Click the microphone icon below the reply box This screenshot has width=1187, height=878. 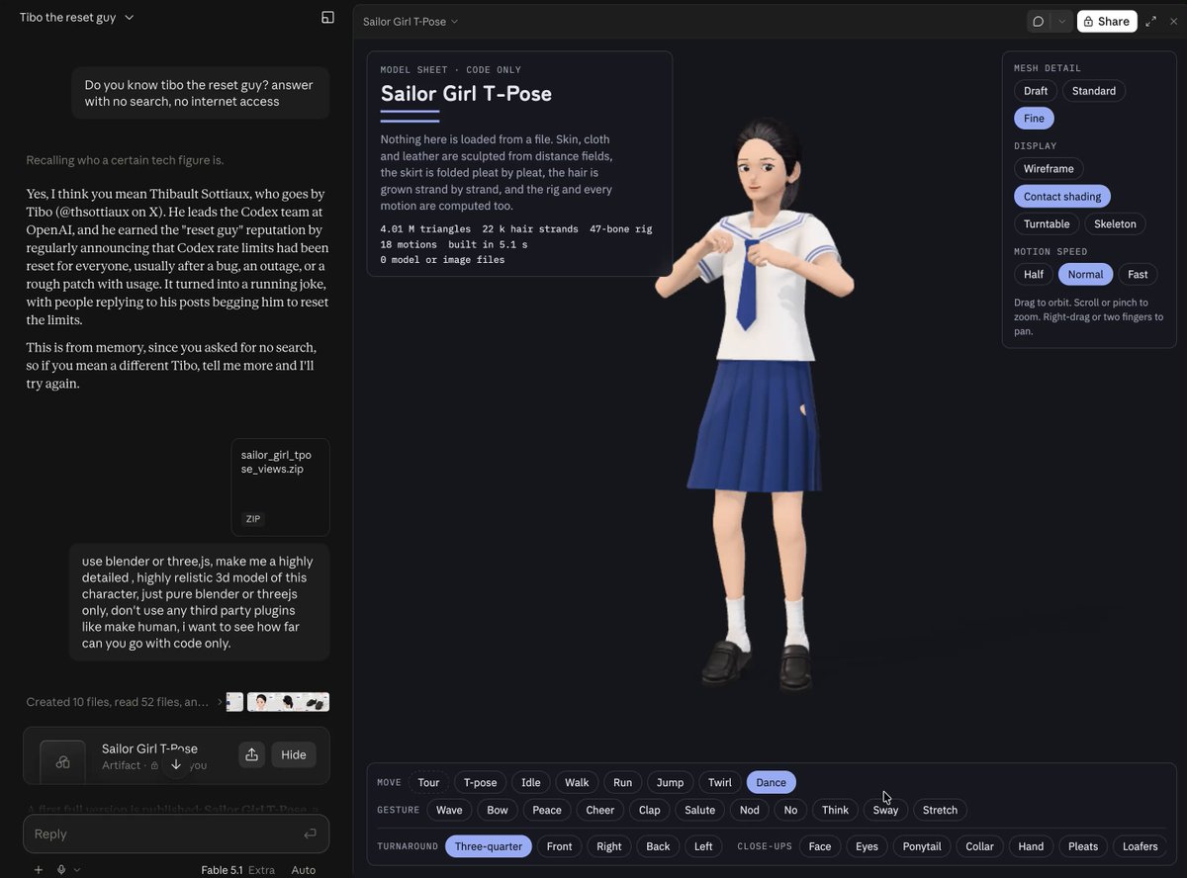point(61,870)
